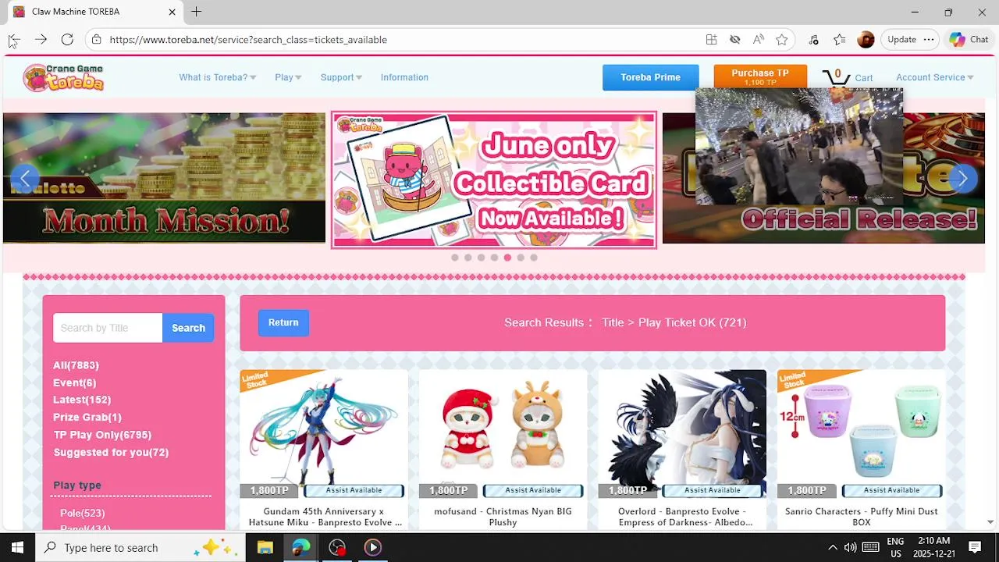Image resolution: width=999 pixels, height=562 pixels.
Task: Select the Latest(152) filter
Action: point(82,400)
